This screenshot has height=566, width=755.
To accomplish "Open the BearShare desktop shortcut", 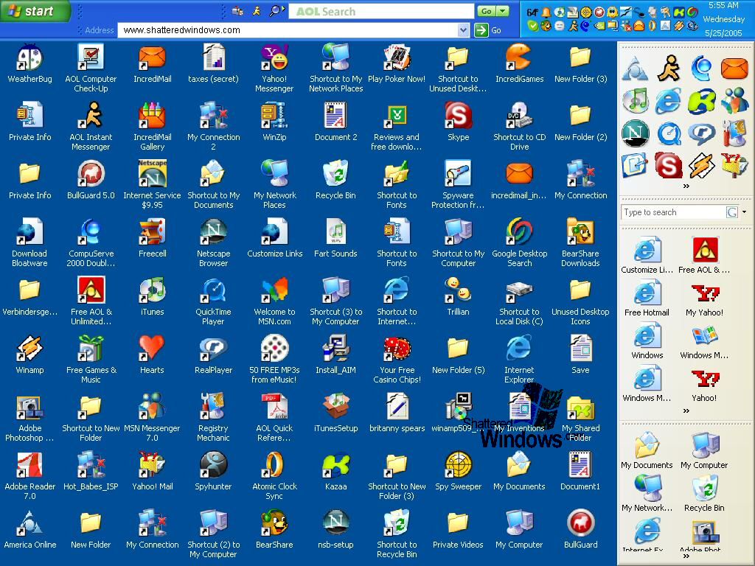I will click(x=274, y=529).
